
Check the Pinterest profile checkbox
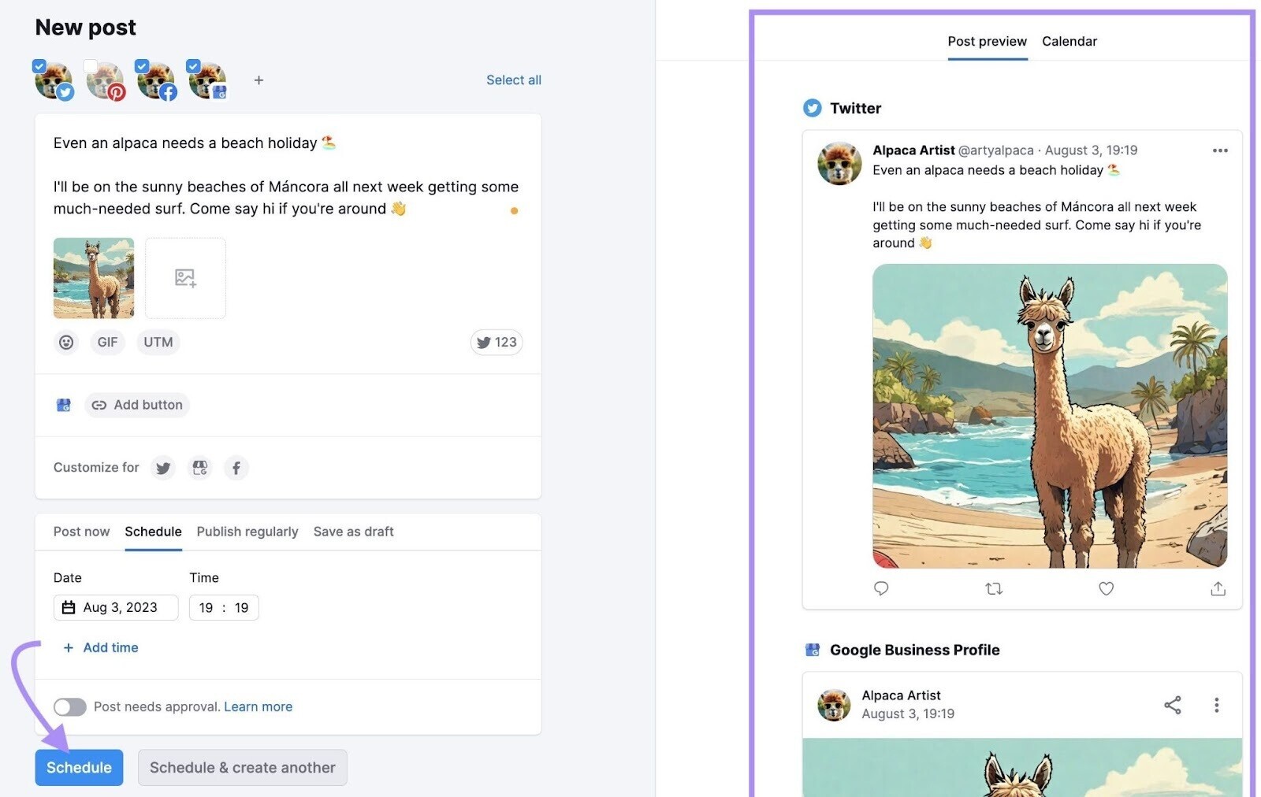tap(91, 66)
